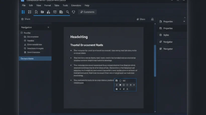Click the square outline icon in floating toolbar

[124, 85]
